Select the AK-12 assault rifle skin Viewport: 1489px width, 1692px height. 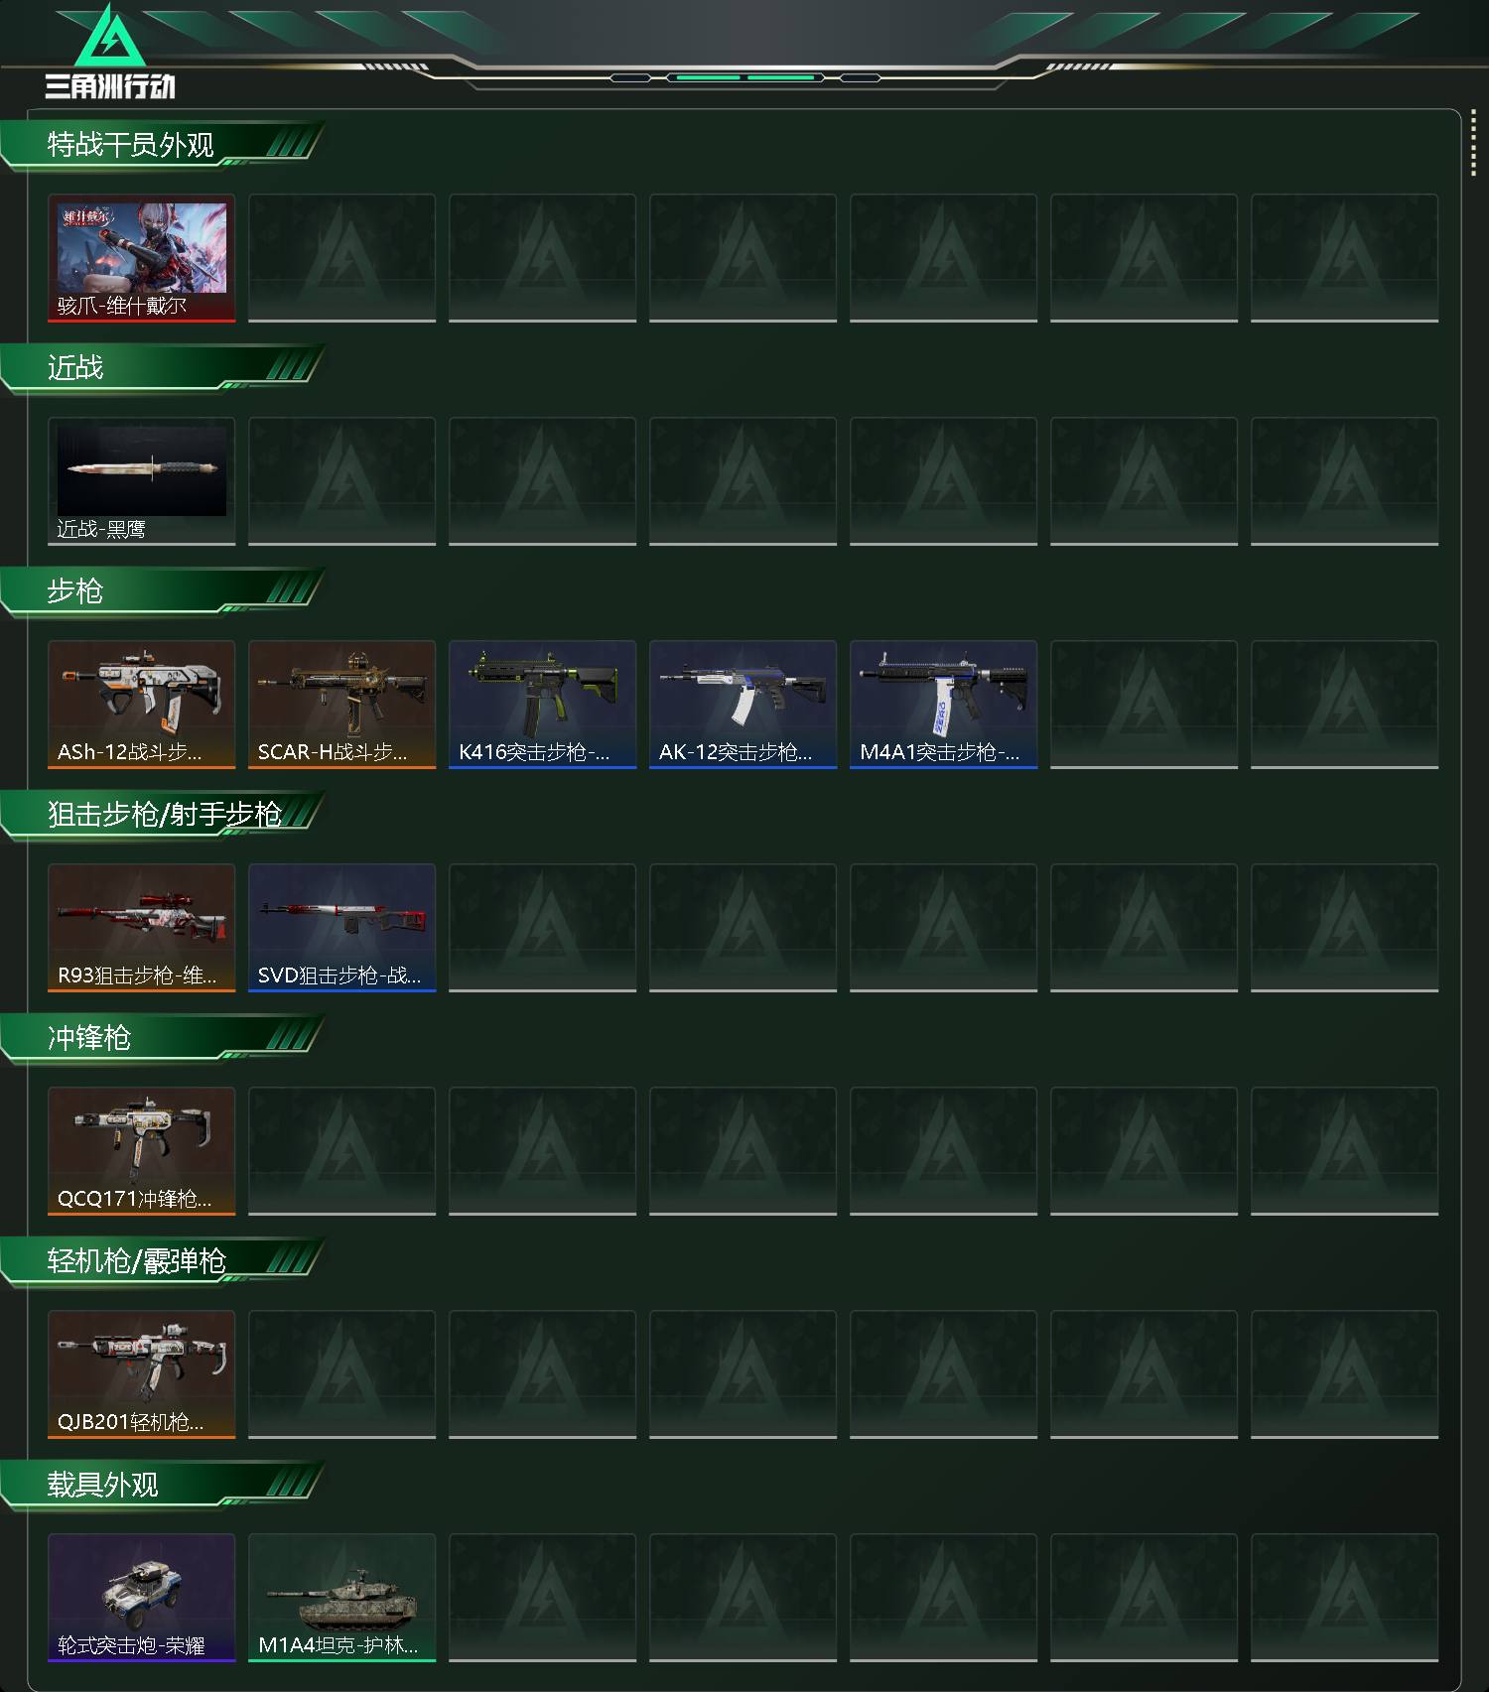[744, 705]
